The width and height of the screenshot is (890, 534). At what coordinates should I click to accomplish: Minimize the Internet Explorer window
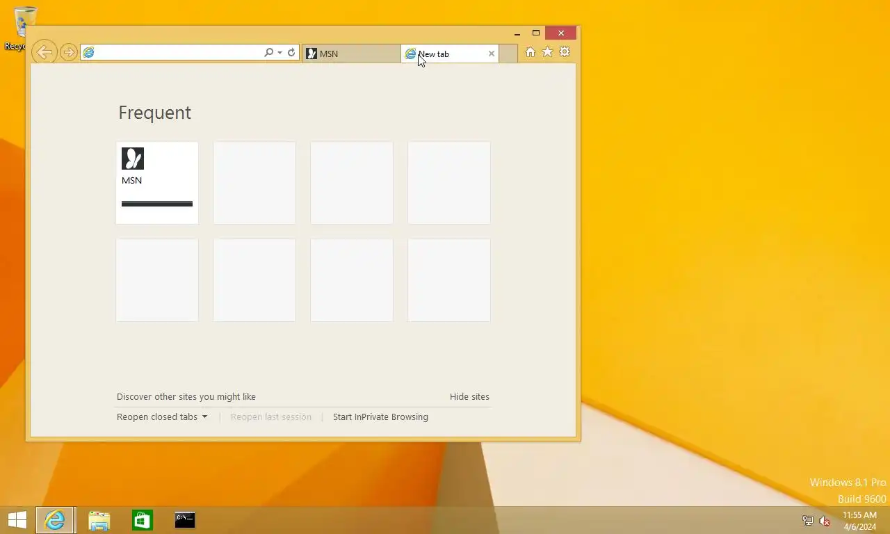click(517, 33)
